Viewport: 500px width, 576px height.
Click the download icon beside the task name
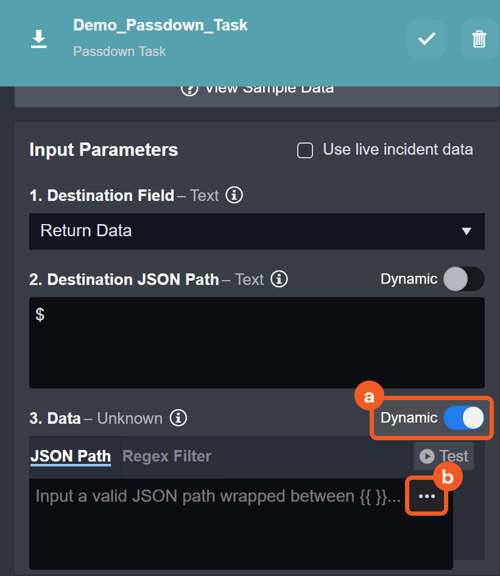[39, 39]
